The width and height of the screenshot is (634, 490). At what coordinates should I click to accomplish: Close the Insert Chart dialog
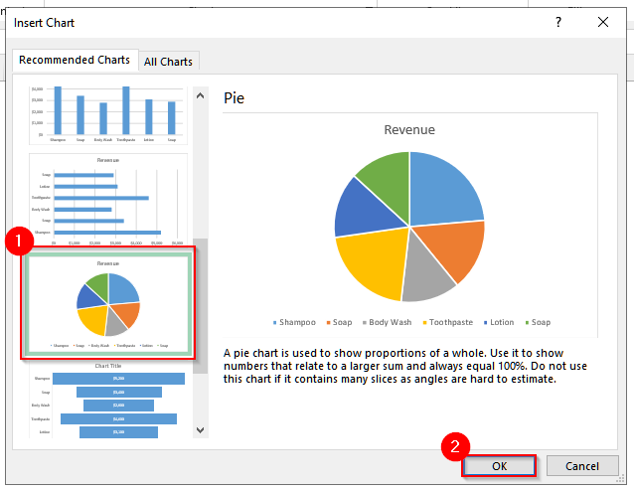603,22
